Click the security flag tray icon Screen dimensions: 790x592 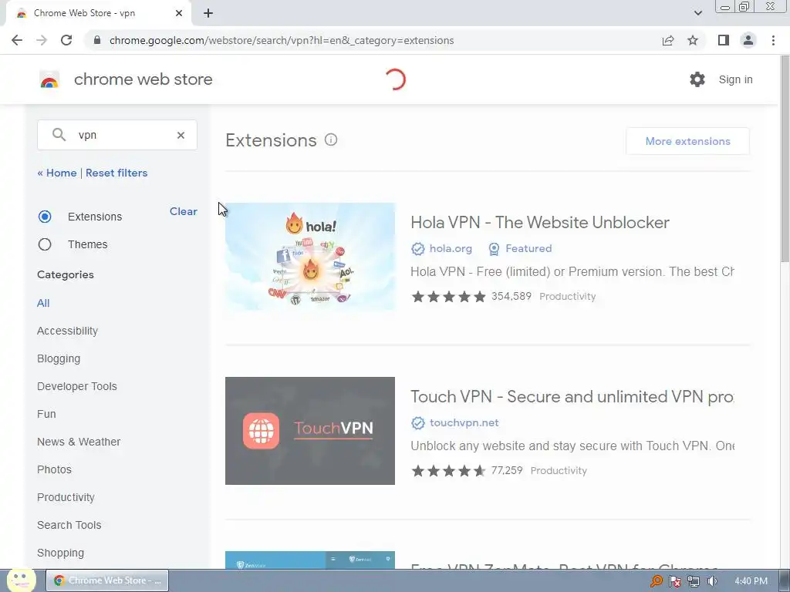[x=674, y=581]
